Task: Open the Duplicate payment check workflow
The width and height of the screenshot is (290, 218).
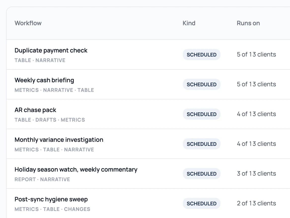Action: tap(51, 50)
